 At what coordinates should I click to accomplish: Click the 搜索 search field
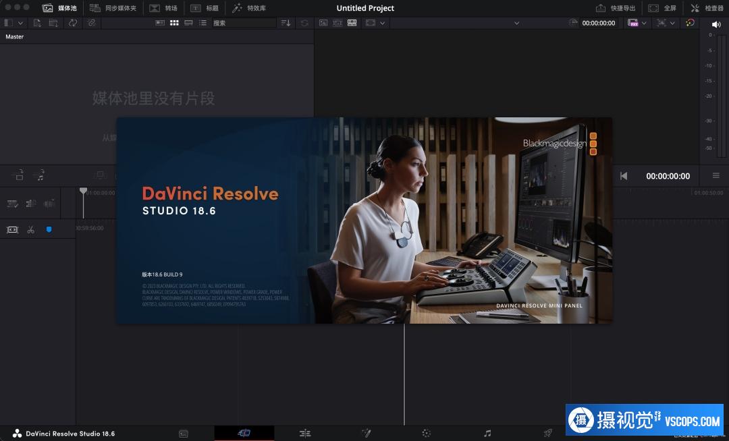[x=244, y=23]
